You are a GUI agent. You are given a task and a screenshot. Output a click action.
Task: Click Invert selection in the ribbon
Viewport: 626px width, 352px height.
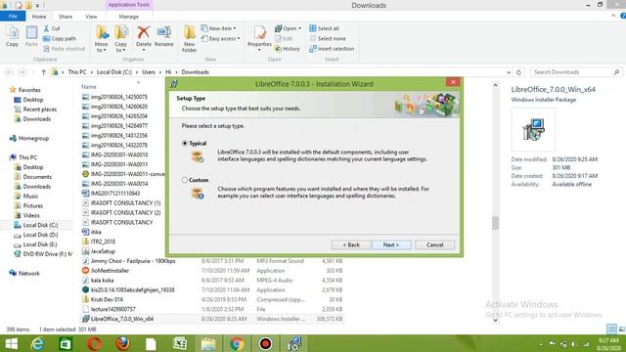pos(332,49)
